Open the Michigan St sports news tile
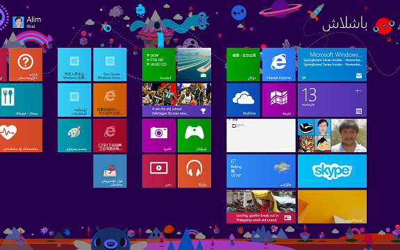Image resolution: width=400 pixels, height=250 pixels. [176, 100]
